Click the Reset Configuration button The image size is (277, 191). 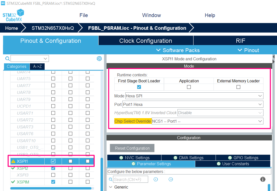132,148
